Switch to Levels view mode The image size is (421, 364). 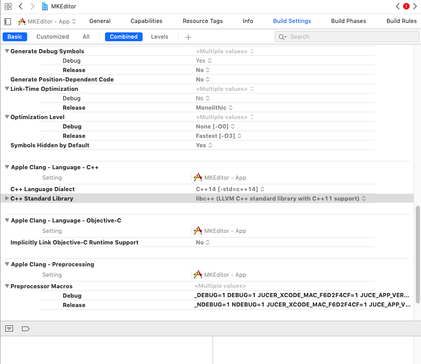tap(159, 37)
